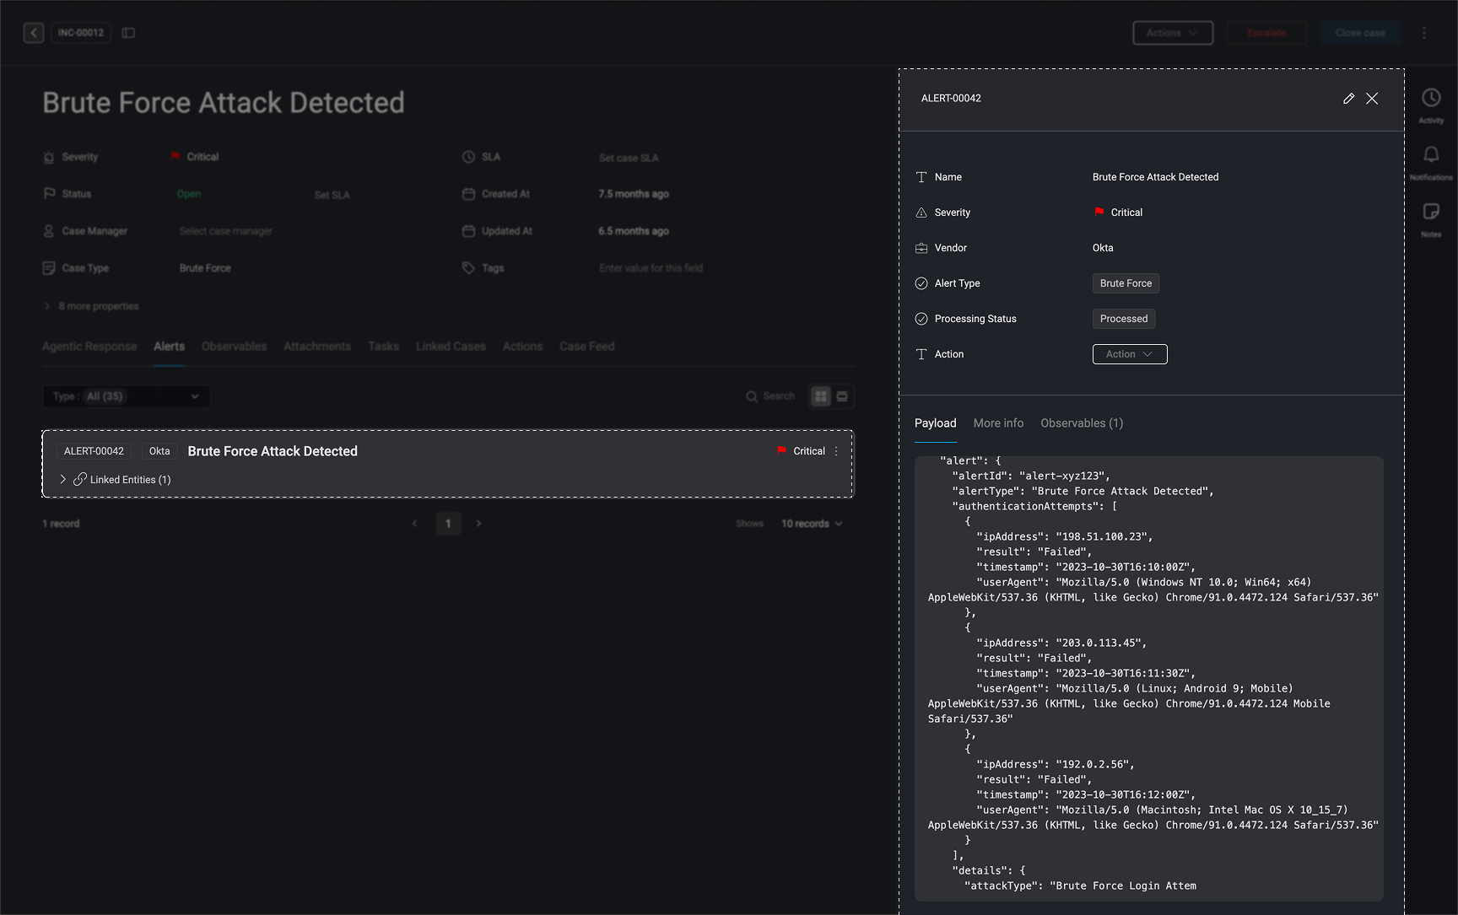Click the INC-00012 case ID badge

pos(81,33)
